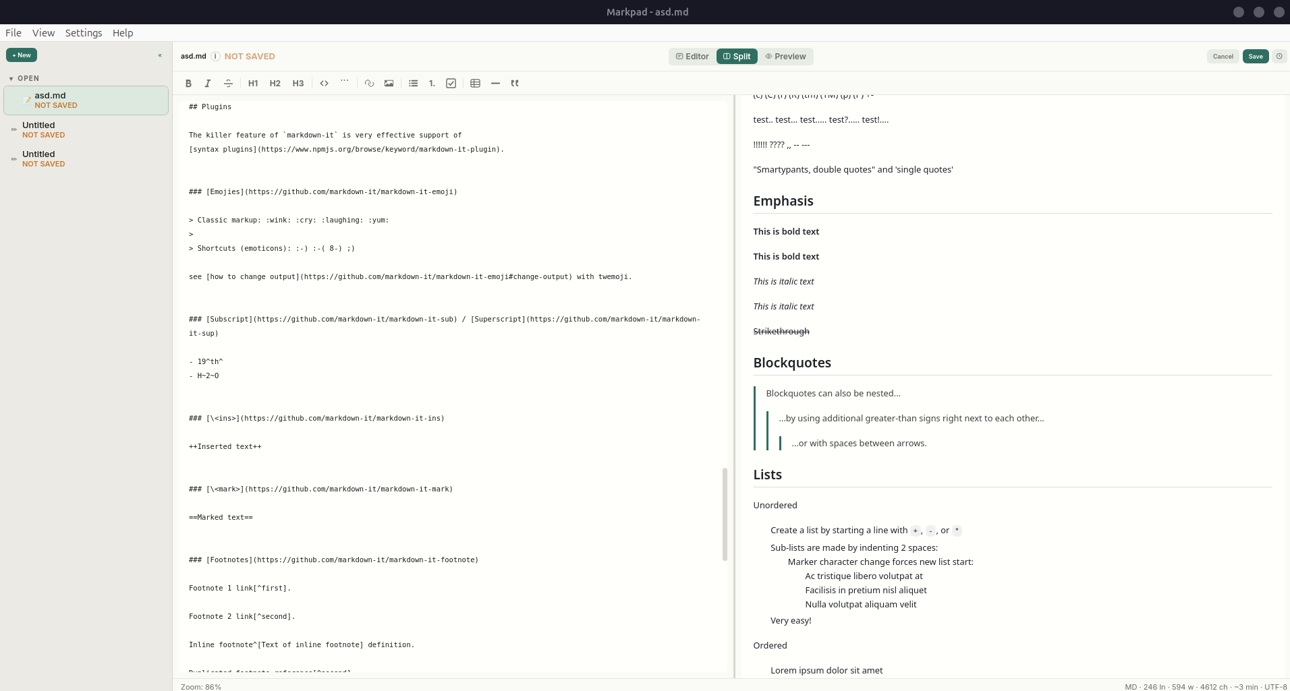Click 'Strikethrough' text in preview
Screen dimensions: 1290x691
(x=781, y=331)
